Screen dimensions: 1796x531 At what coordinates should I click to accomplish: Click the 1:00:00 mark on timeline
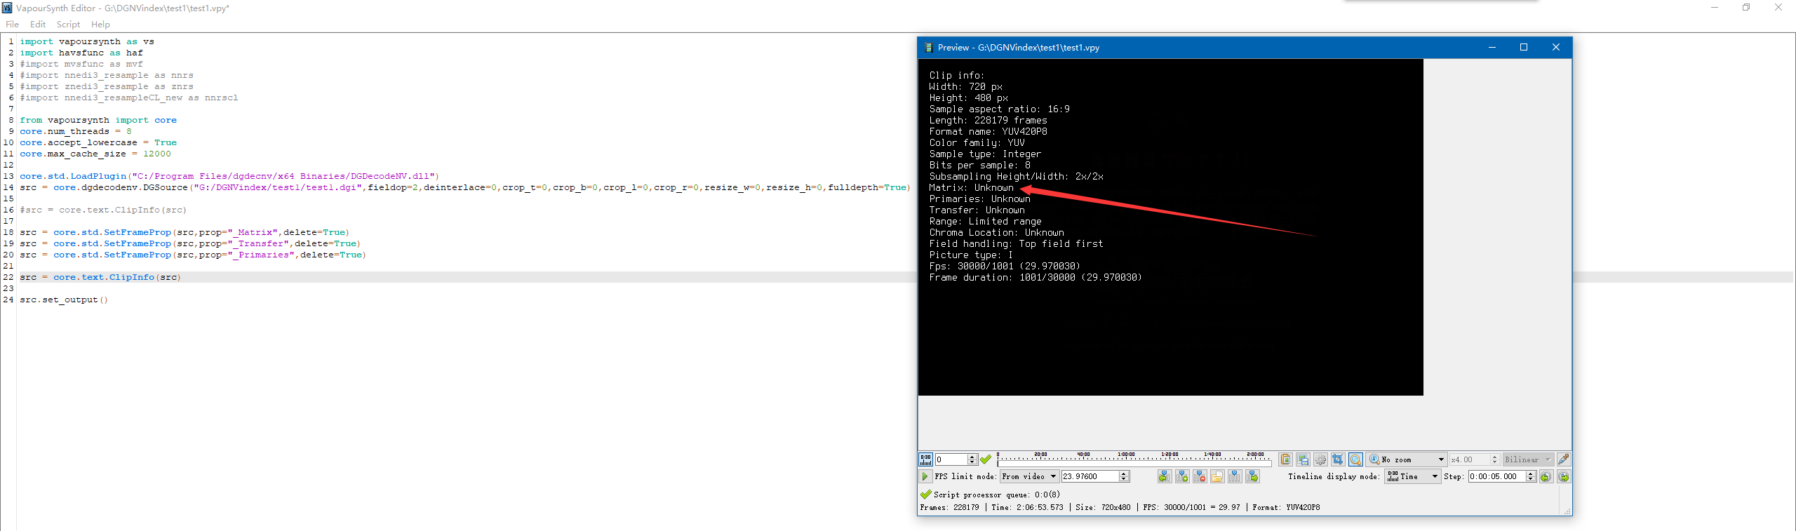coord(1126,455)
